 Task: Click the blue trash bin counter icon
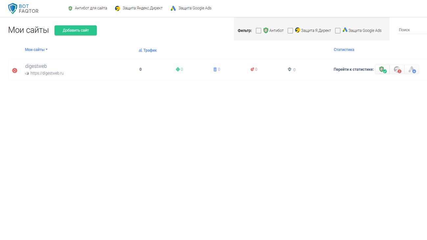tap(215, 69)
